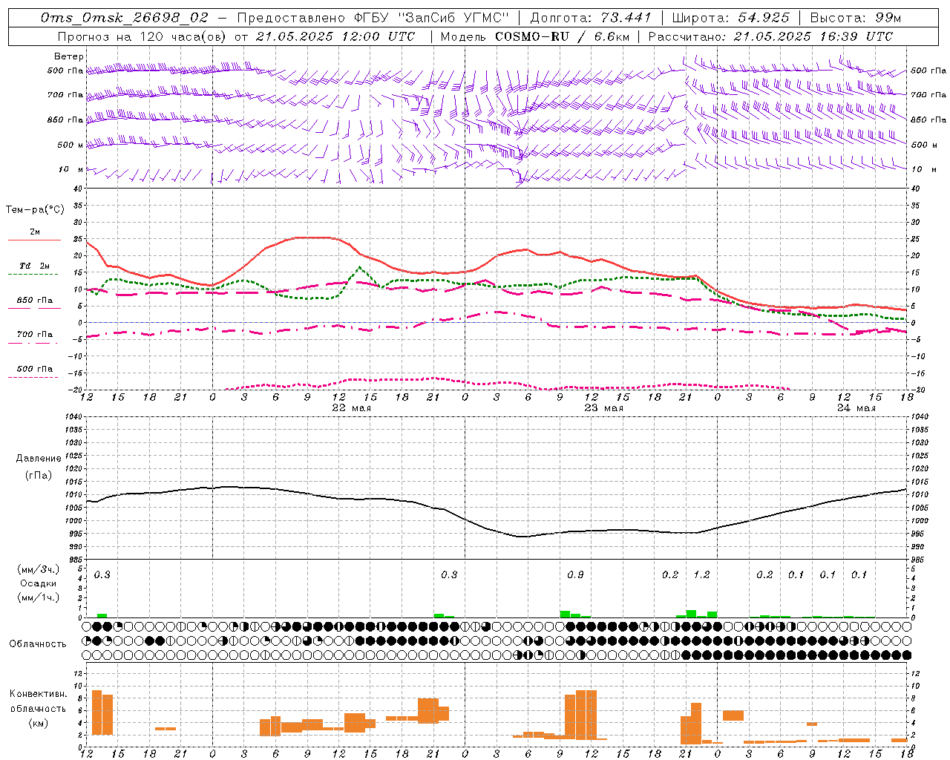Click the calculation time Рассчитано: 21.05.2025 16:39 UTC
The width and height of the screenshot is (950, 760).
coord(770,36)
